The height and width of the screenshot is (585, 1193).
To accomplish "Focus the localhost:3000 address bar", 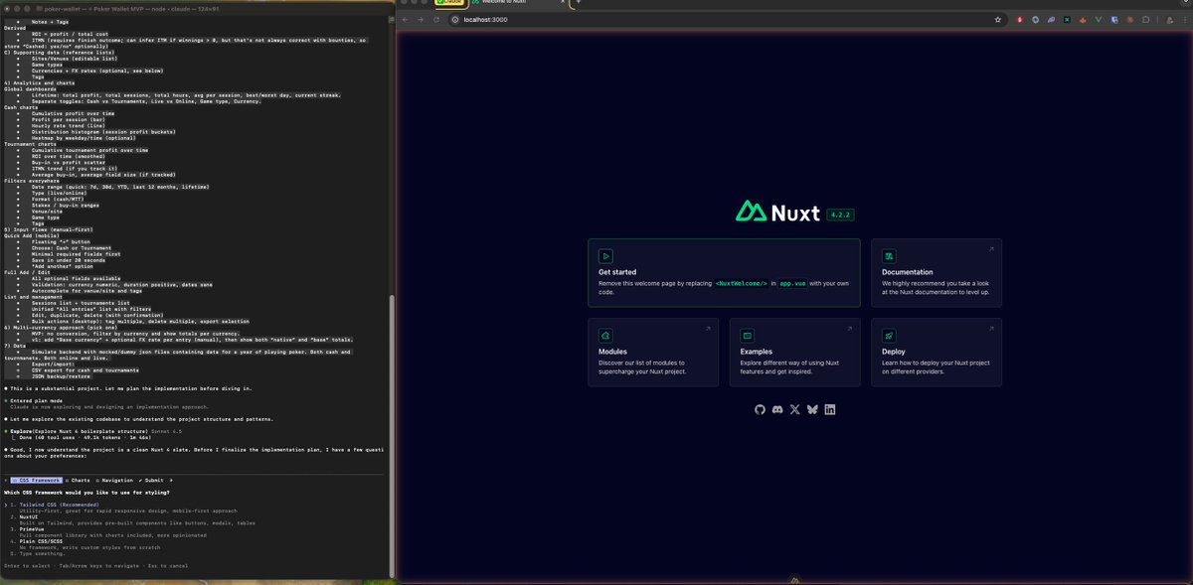I will 725,19.
